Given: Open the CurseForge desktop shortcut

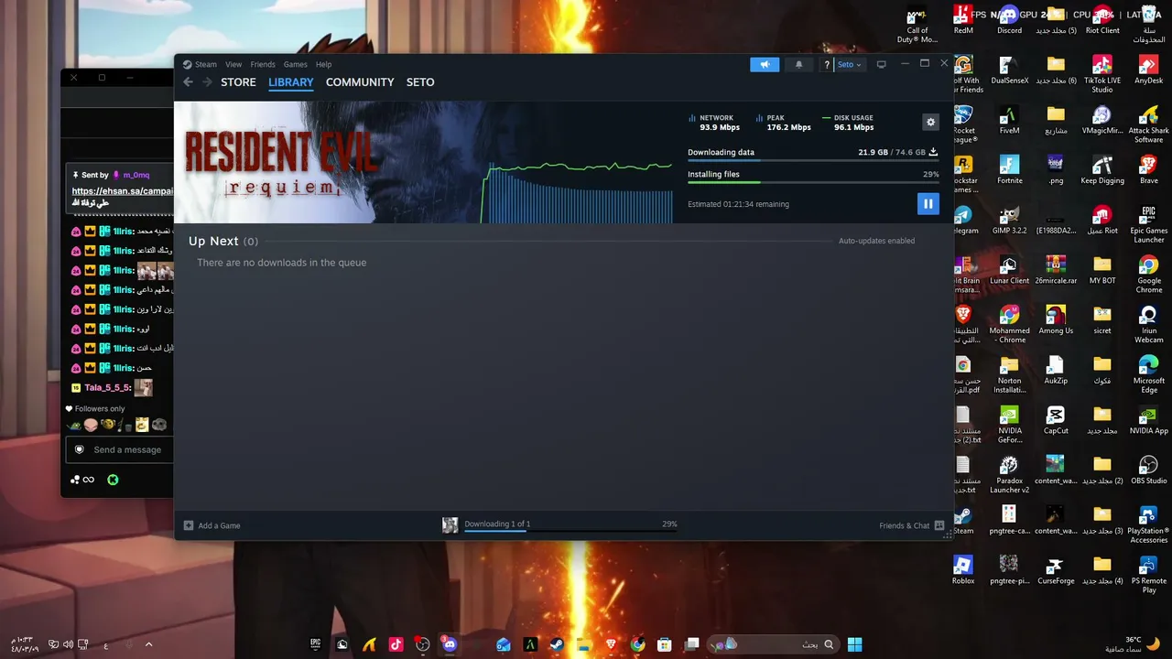Looking at the screenshot, I should [1056, 570].
